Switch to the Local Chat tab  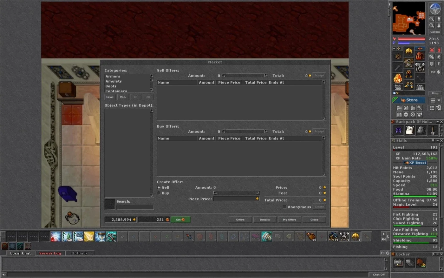click(x=20, y=253)
